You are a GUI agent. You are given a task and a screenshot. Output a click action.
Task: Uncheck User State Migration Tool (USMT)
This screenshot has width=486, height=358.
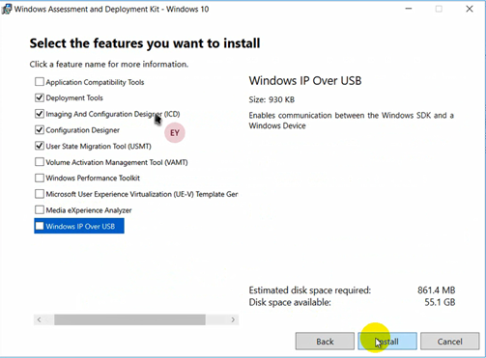(40, 146)
